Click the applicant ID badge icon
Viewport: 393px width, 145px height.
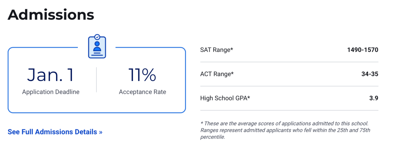pyautogui.click(x=97, y=46)
